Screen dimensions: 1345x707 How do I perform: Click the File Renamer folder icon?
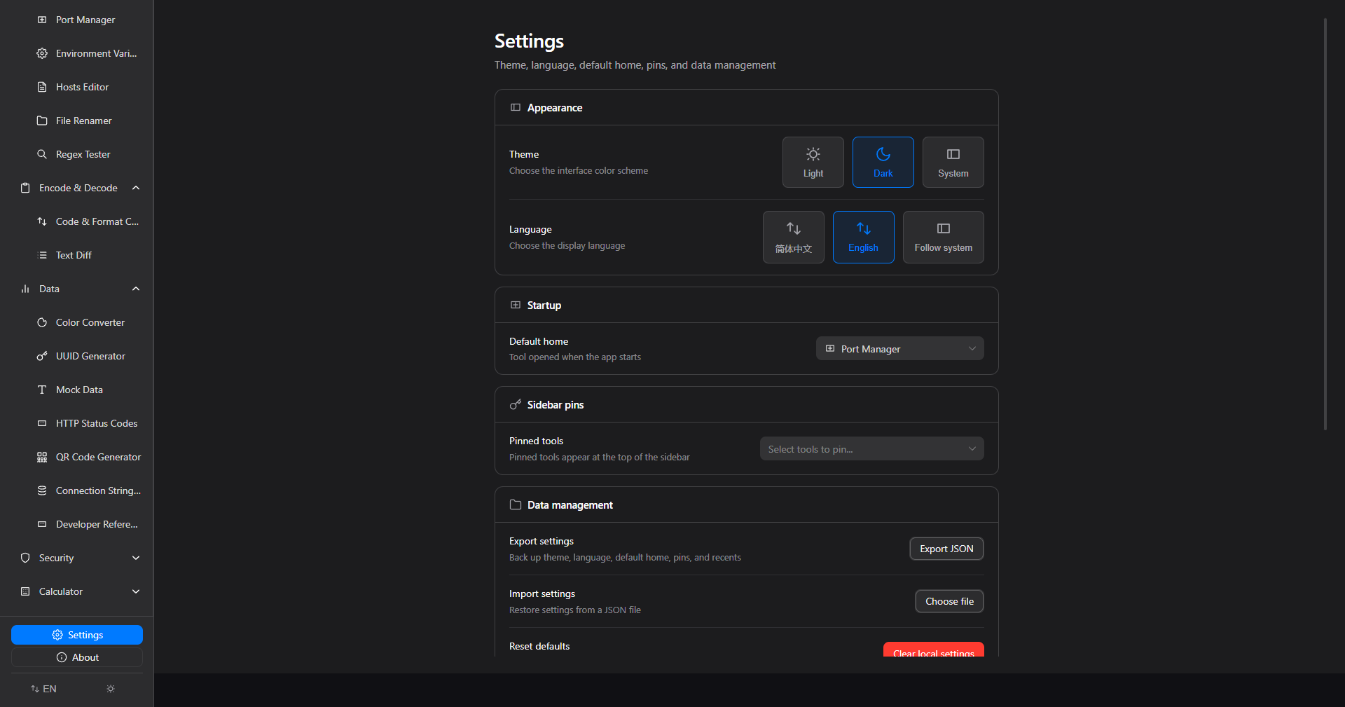(42, 121)
